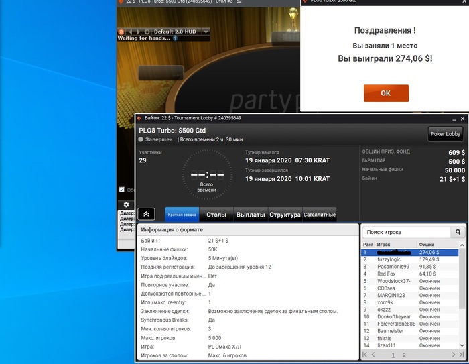Image resolution: width=469 pixels, height=364 pixels.
Task: Go to page 2 of player list
Action: pyautogui.click(x=405, y=355)
